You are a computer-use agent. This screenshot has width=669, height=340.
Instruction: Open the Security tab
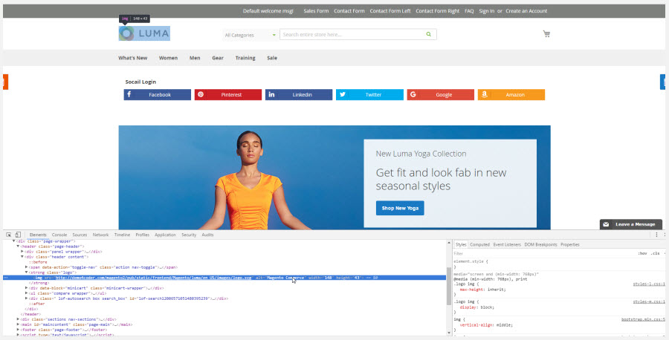pos(189,235)
